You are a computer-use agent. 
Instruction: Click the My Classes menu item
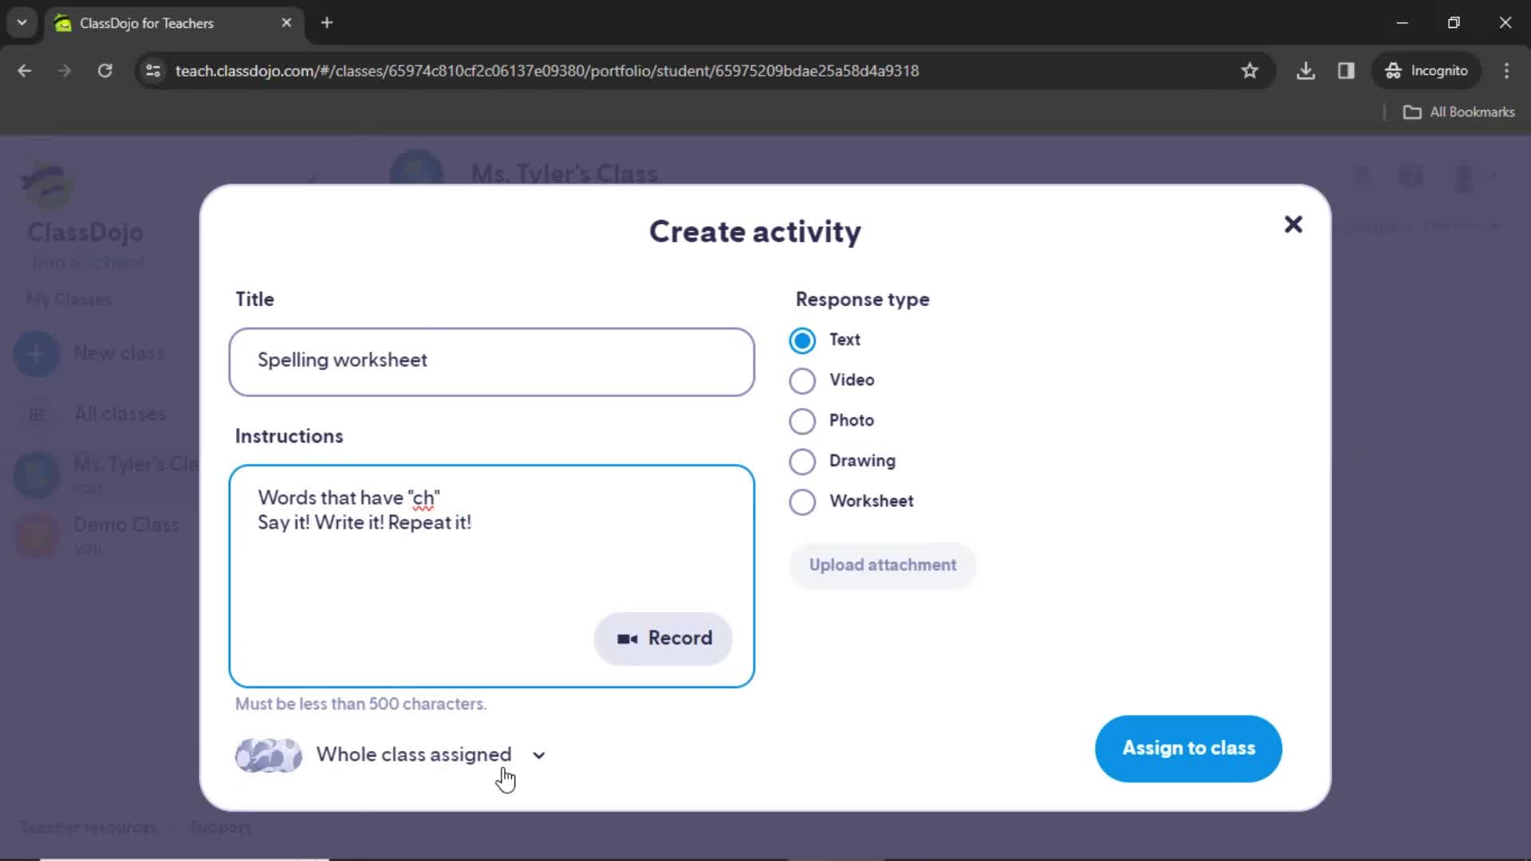[70, 301]
